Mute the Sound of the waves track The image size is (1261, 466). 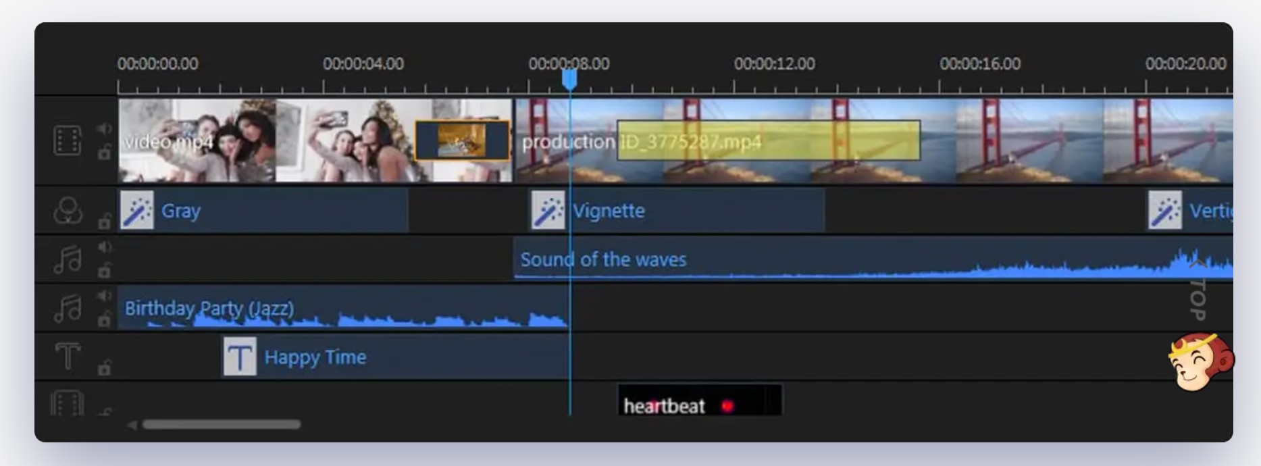coord(103,247)
